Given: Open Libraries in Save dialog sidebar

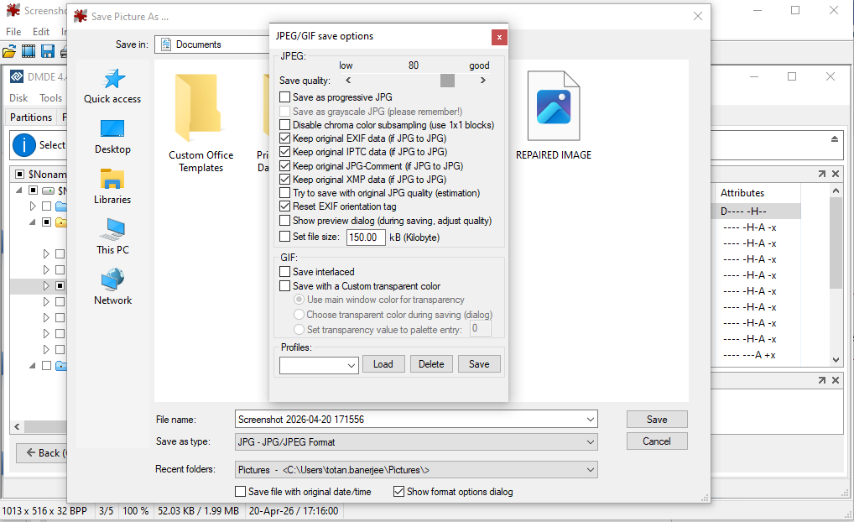Looking at the screenshot, I should 112,187.
